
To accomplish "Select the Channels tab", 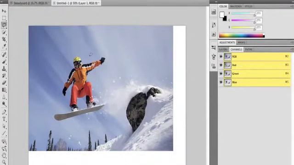I will pyautogui.click(x=236, y=49).
